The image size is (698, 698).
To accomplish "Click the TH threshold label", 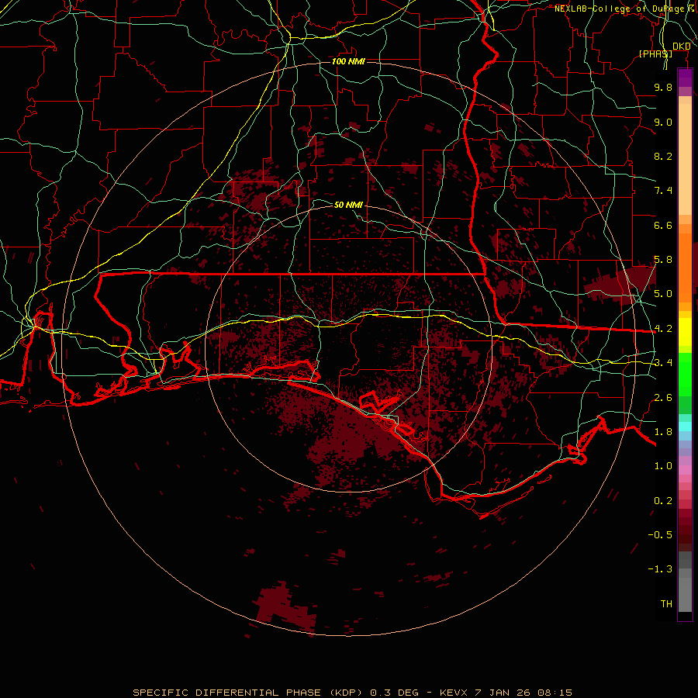I will click(666, 604).
